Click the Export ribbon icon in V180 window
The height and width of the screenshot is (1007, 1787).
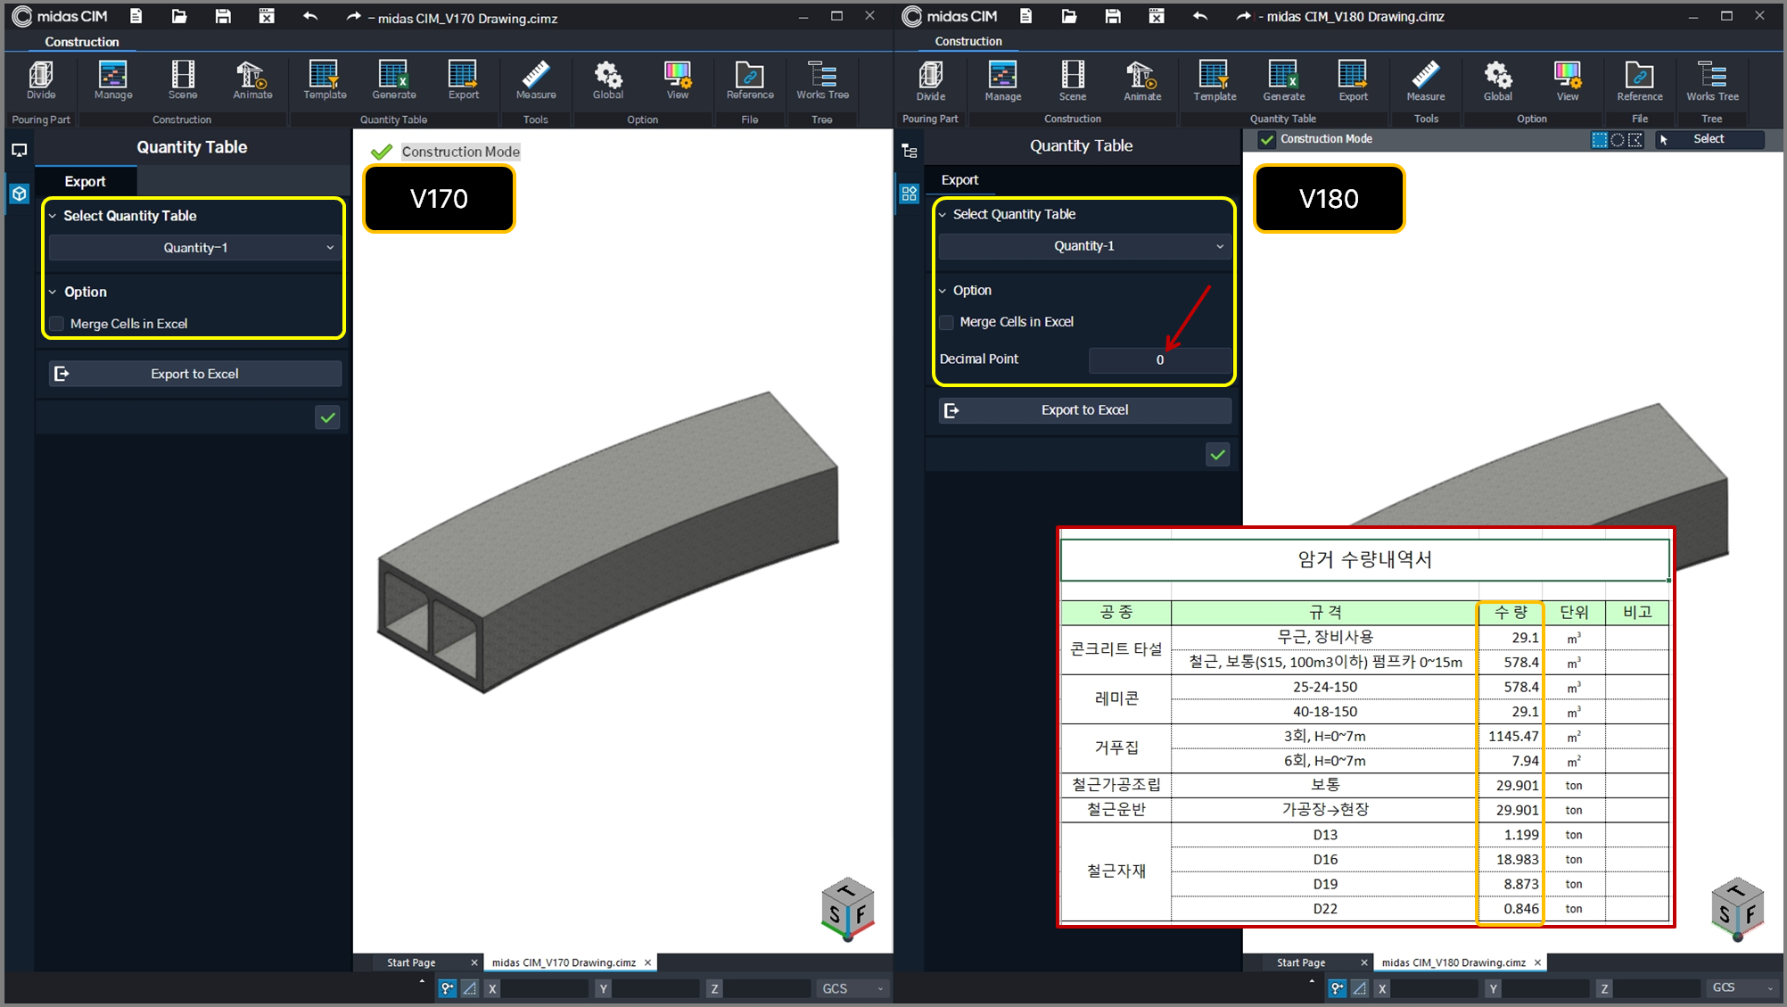coord(1353,80)
